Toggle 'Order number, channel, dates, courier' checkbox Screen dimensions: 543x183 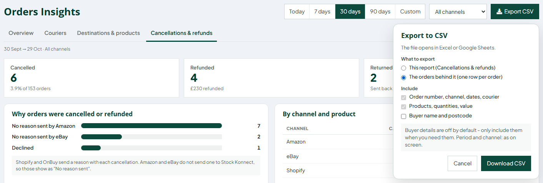point(403,97)
